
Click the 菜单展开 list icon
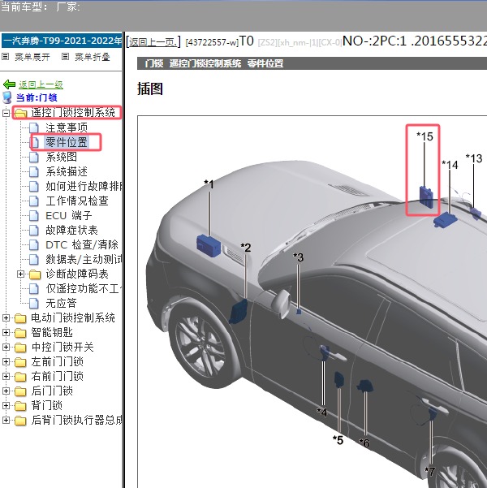[6, 57]
